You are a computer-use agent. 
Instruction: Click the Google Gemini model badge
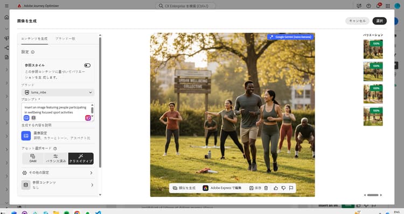pyautogui.click(x=290, y=37)
